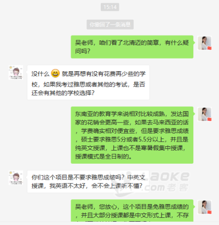Open contact avatar beside the 你们这个项目 message
The image size is (219, 225).
16,178
